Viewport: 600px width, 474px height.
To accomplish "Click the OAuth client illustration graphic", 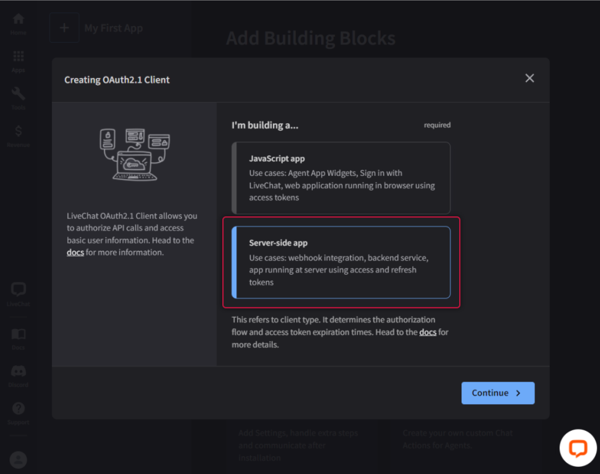I will pyautogui.click(x=134, y=155).
